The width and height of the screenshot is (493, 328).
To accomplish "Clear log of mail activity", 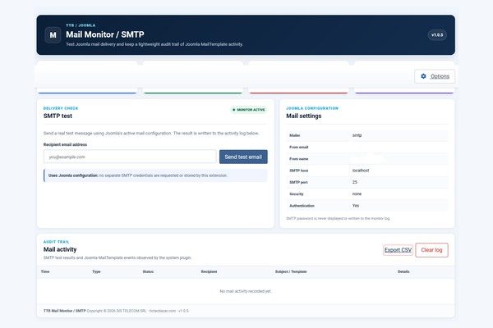I will click(x=431, y=250).
